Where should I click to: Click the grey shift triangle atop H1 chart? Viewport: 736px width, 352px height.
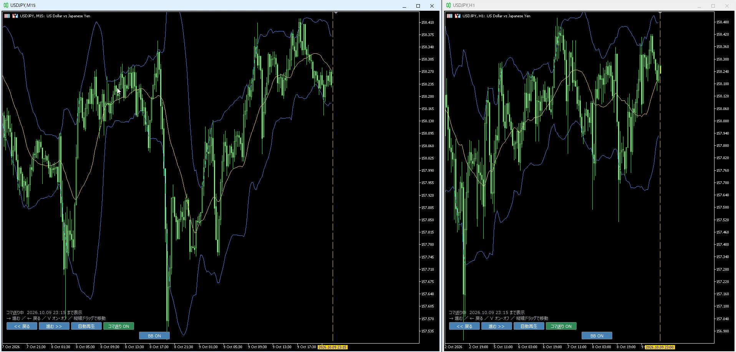tap(660, 13)
